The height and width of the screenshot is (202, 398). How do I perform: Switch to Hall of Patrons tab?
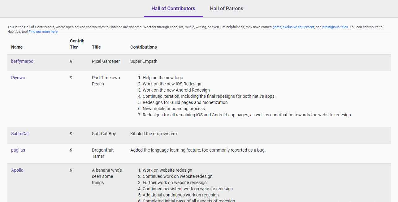coord(226,9)
